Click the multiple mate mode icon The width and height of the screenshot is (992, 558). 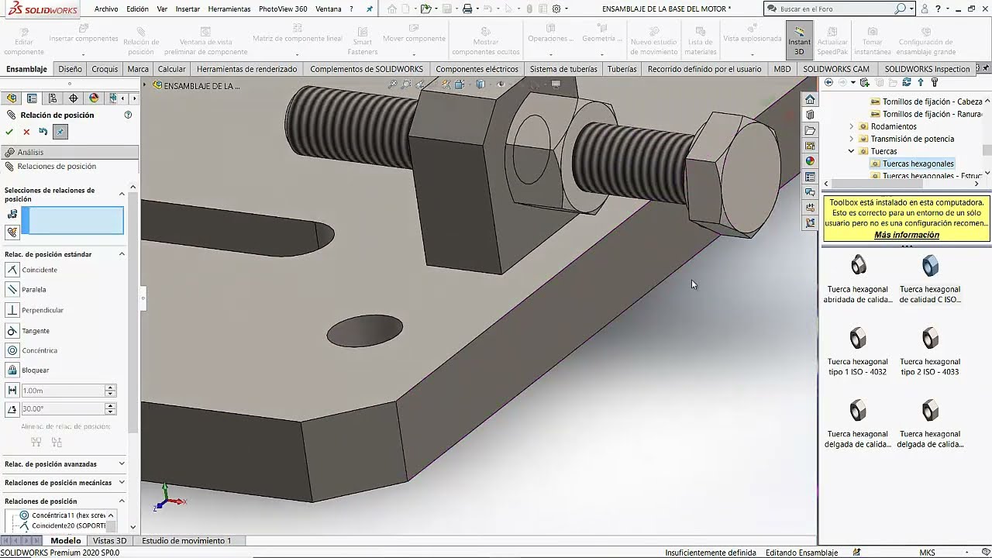(12, 232)
